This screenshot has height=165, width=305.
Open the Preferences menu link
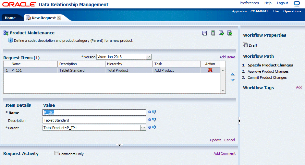249,3
